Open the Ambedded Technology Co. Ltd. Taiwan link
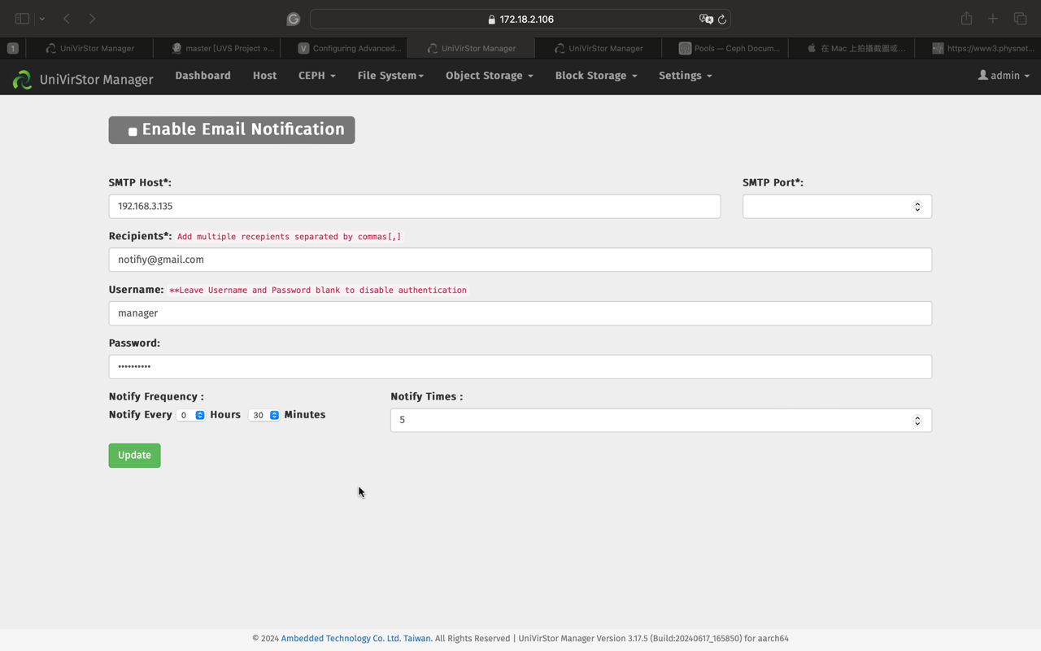This screenshot has height=651, width=1041. (356, 639)
